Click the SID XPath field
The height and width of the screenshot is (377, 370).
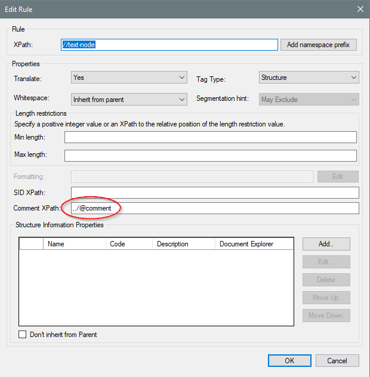pyautogui.click(x=215, y=193)
